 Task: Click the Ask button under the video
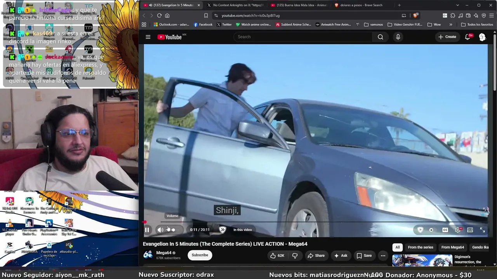click(x=341, y=255)
